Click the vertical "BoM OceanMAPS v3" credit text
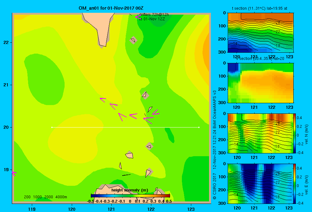 tap(215, 109)
